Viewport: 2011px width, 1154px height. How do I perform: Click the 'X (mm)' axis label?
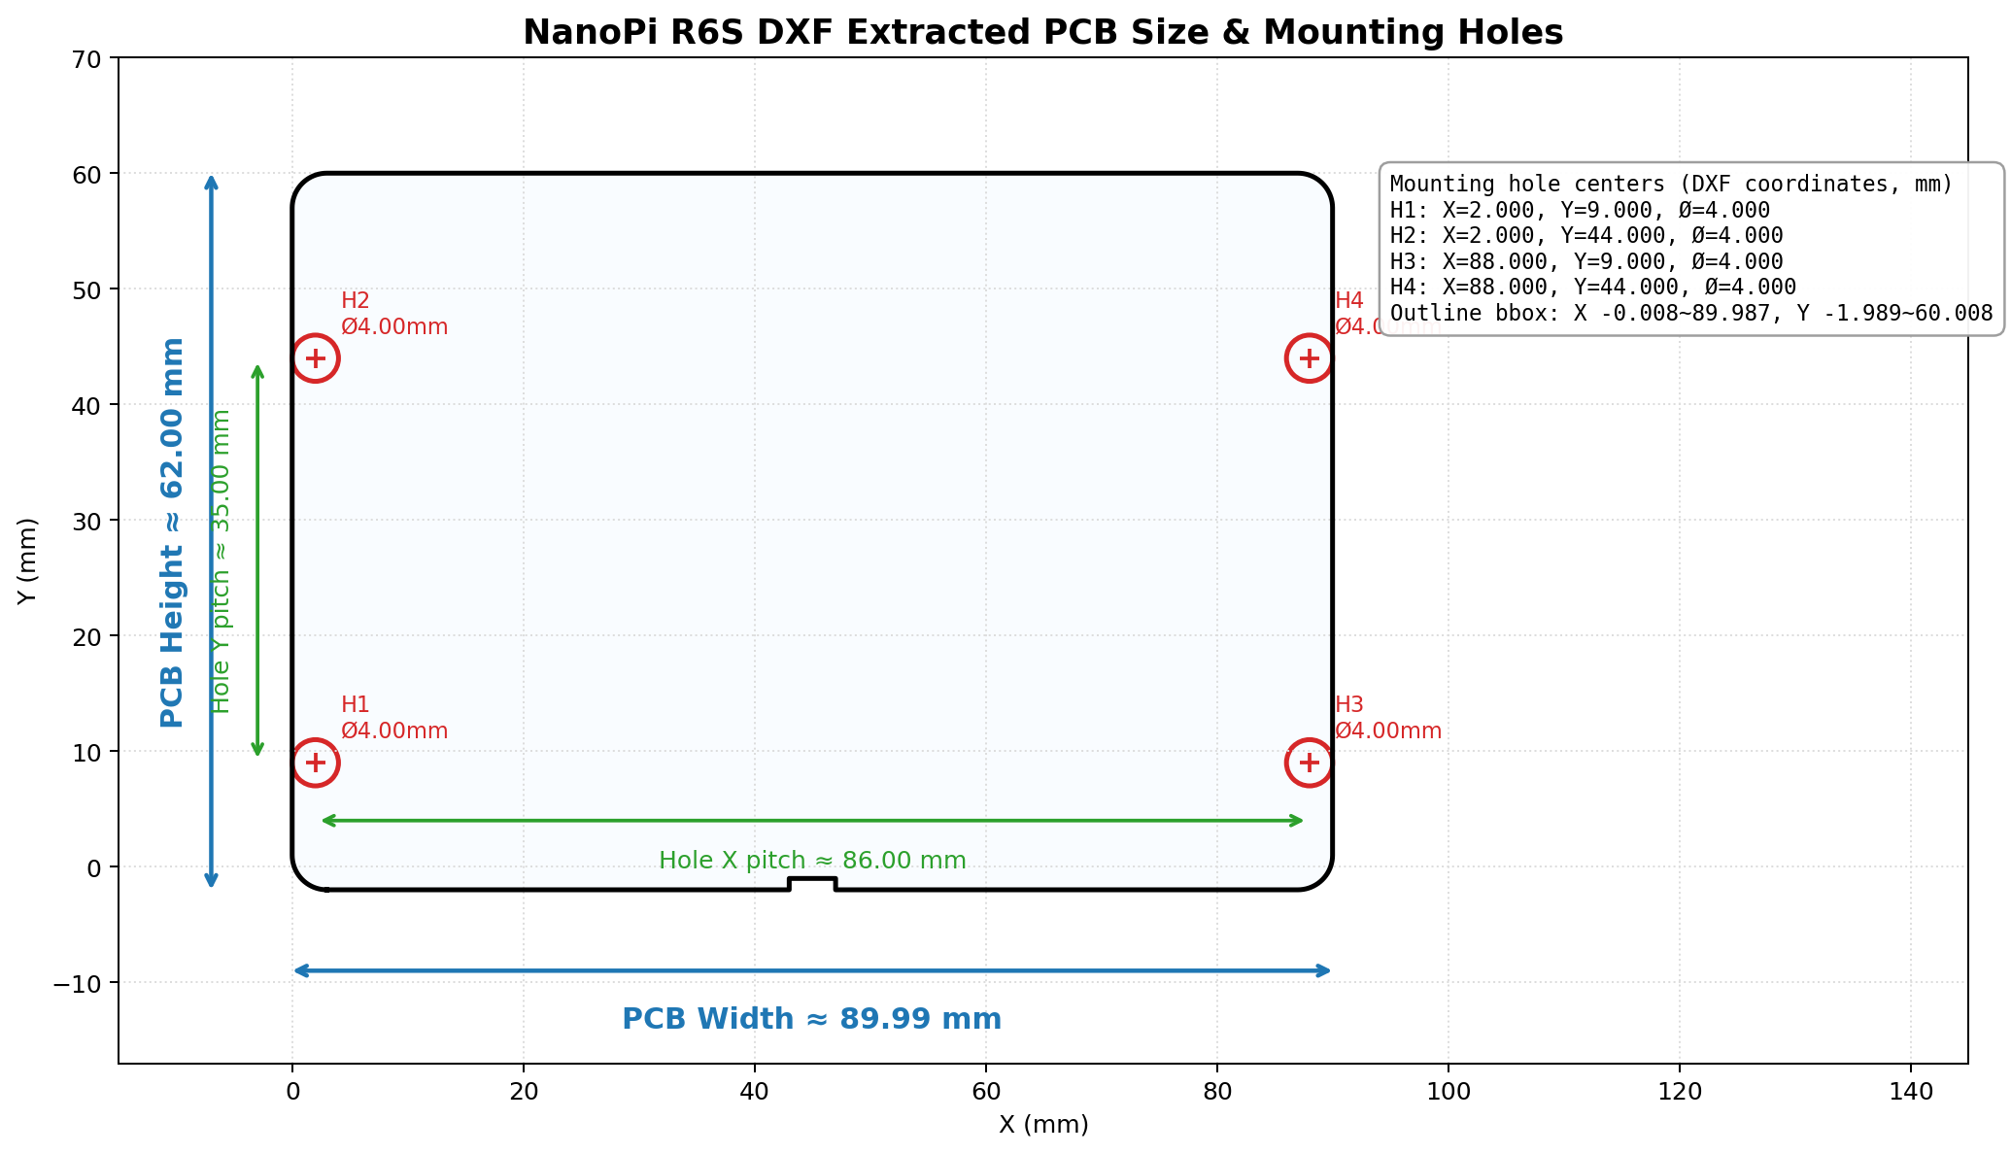click(x=1043, y=1125)
